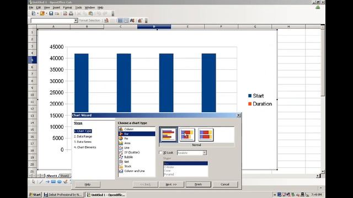This screenshot has height=198, width=353.
Task: Open the File menu
Action: click(31, 8)
